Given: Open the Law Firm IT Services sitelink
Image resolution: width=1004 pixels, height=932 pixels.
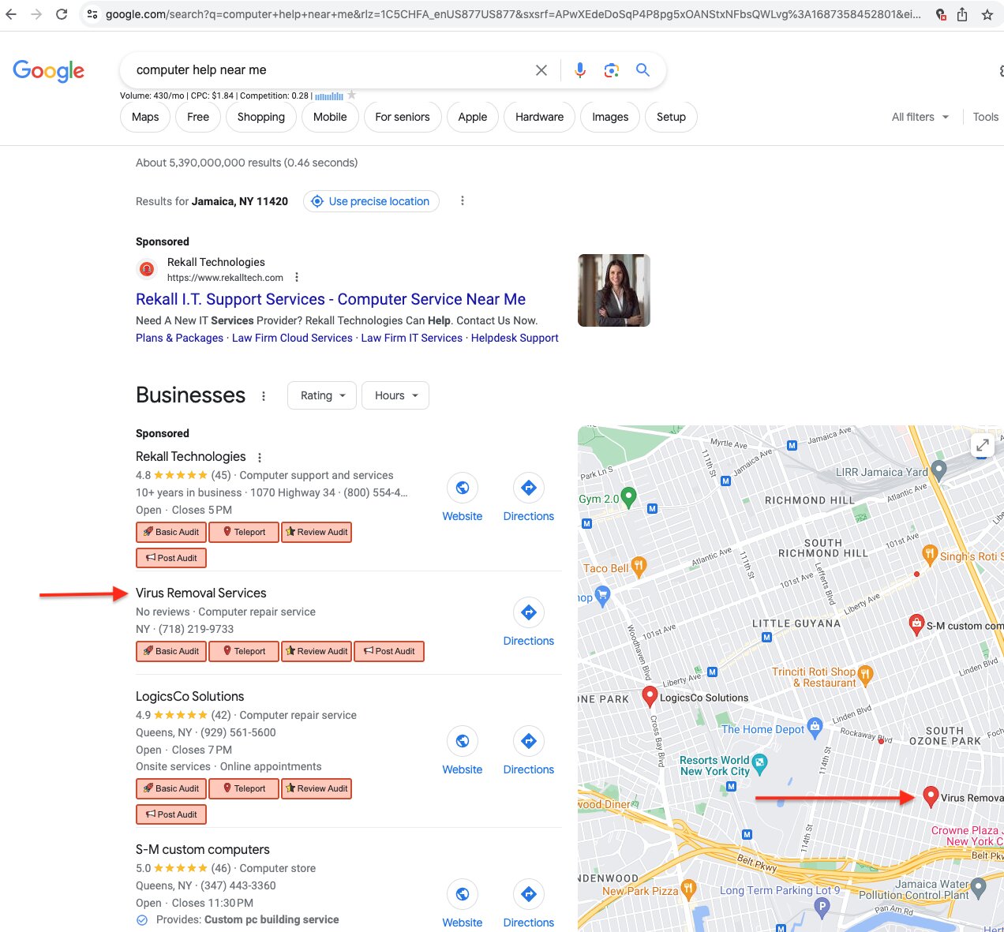Looking at the screenshot, I should pos(412,338).
